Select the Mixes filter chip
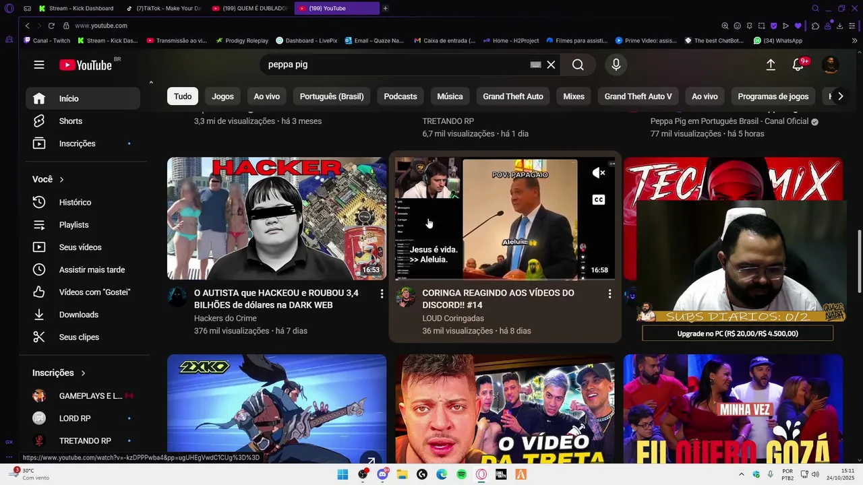 coord(574,96)
